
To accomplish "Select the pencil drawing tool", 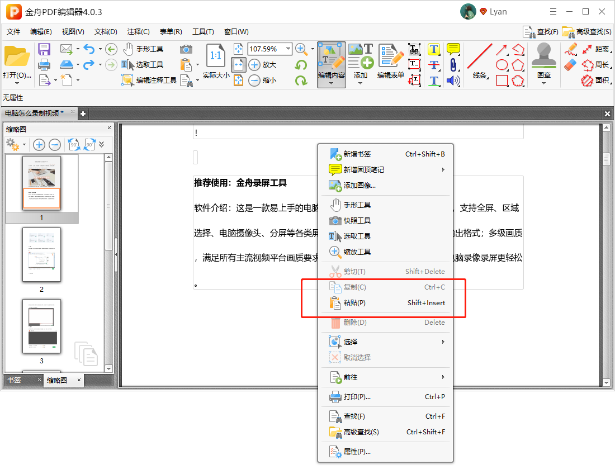I will point(571,49).
